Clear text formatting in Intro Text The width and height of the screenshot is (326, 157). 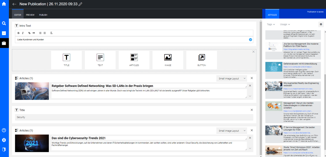coord(51,33)
